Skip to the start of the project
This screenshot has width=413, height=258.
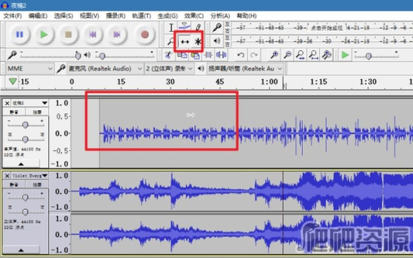point(93,34)
